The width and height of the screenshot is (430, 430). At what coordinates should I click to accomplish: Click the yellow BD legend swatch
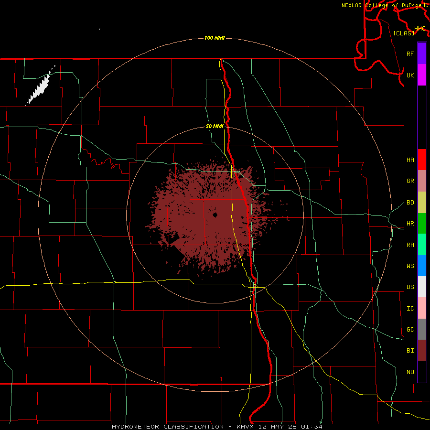point(422,203)
